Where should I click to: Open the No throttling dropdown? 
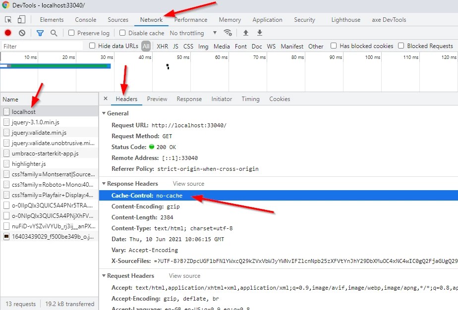pyautogui.click(x=193, y=33)
